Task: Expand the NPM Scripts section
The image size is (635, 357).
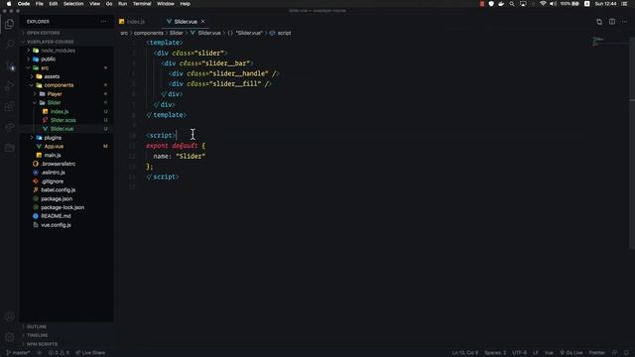Action: click(42, 344)
